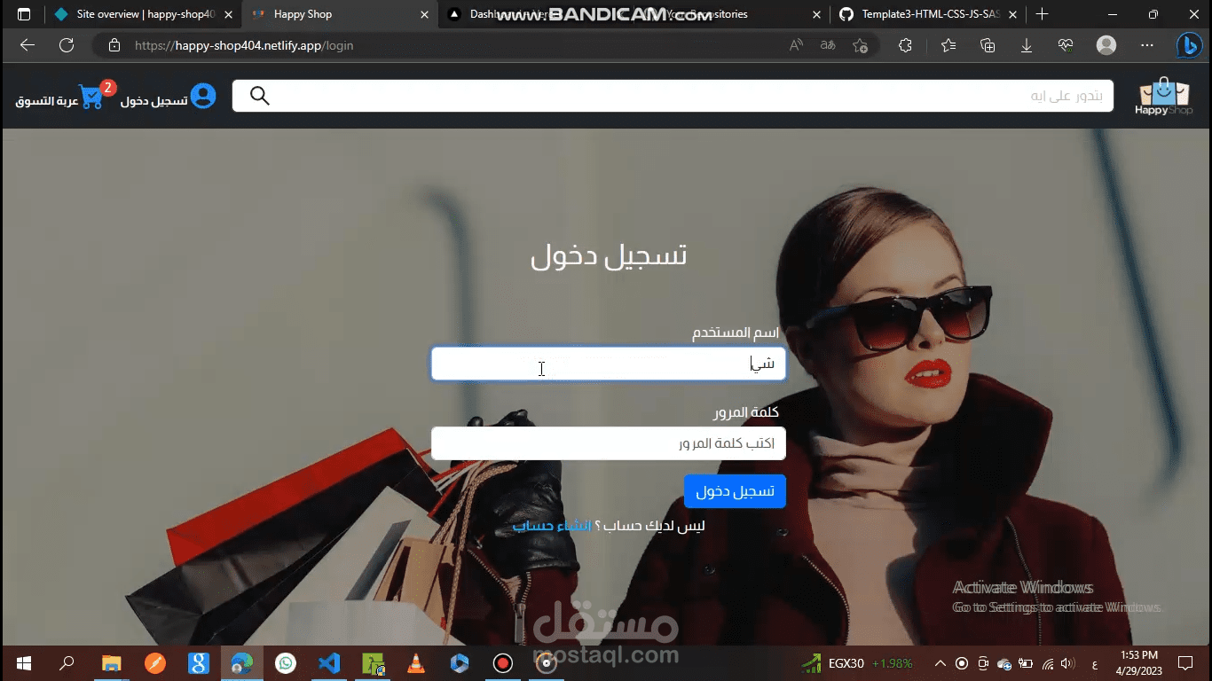
Task: Open browser Extensions puzzle icon
Action: (x=905, y=45)
